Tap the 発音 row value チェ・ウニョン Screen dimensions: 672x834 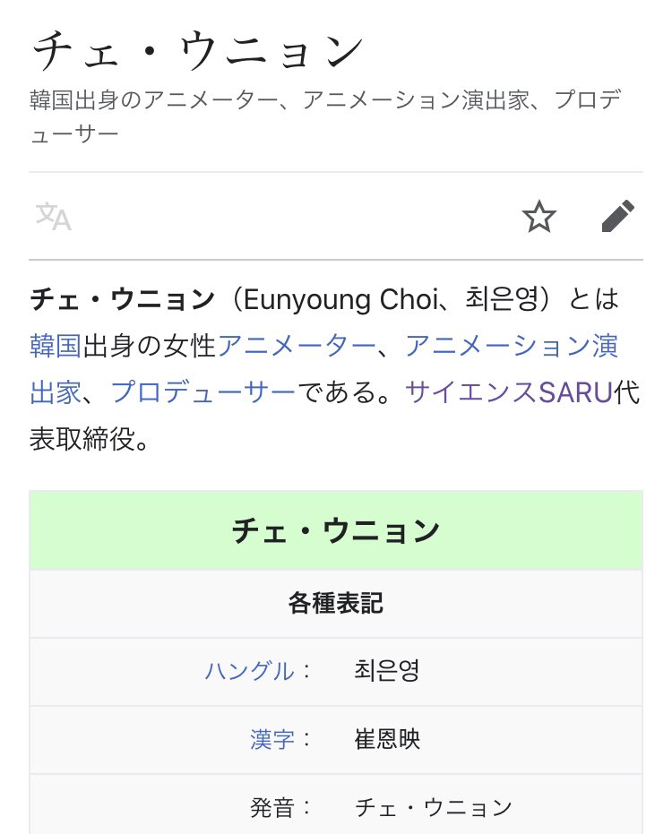pyautogui.click(x=434, y=807)
